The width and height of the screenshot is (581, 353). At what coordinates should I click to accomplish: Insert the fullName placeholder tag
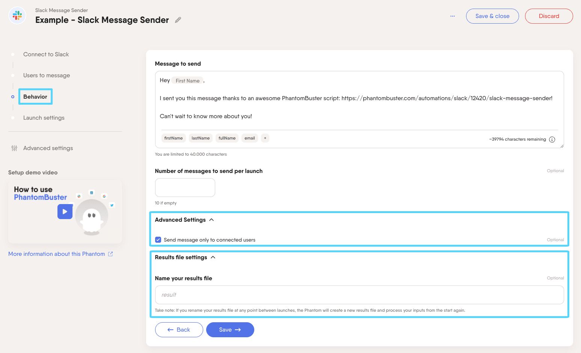point(227,138)
